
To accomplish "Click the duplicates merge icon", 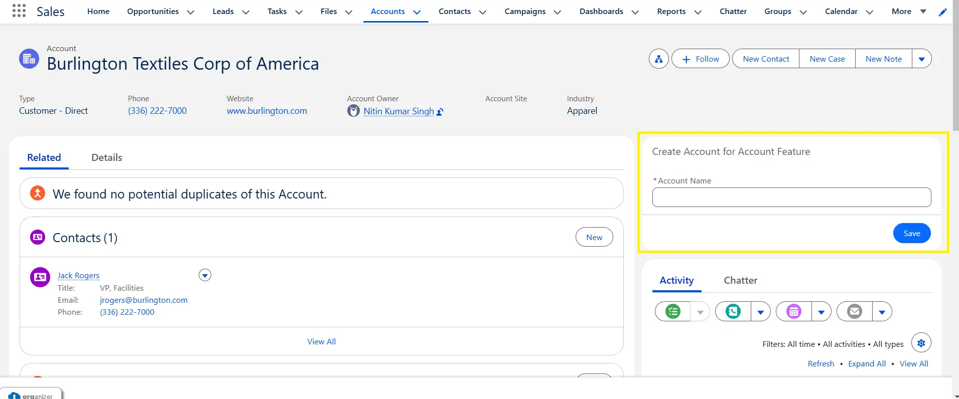I will click(38, 193).
